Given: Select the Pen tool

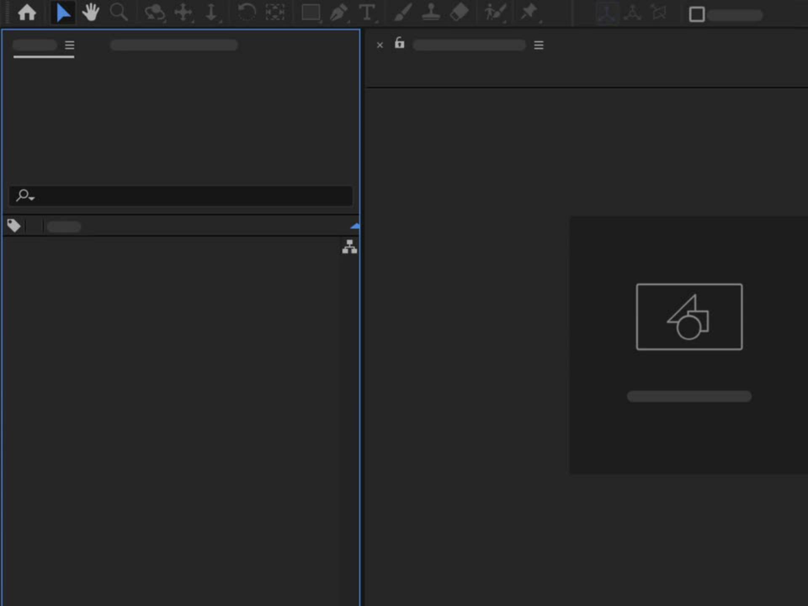Looking at the screenshot, I should tap(338, 13).
